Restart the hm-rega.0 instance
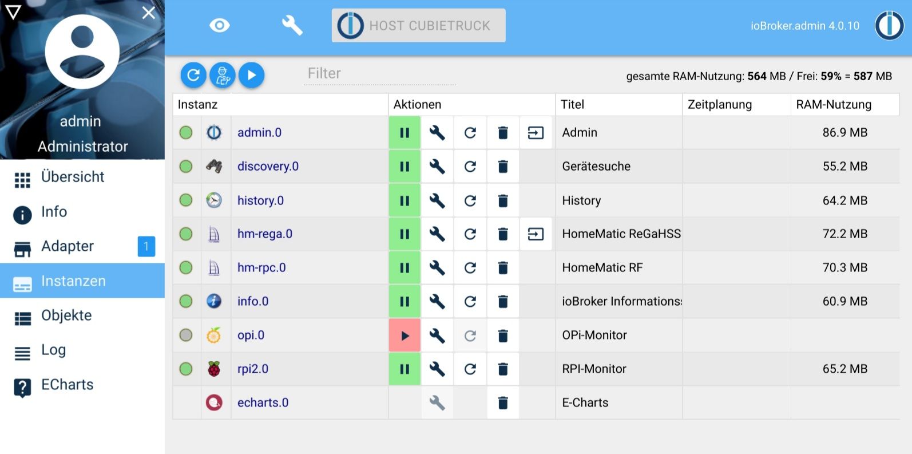This screenshot has width=912, height=454. [470, 234]
